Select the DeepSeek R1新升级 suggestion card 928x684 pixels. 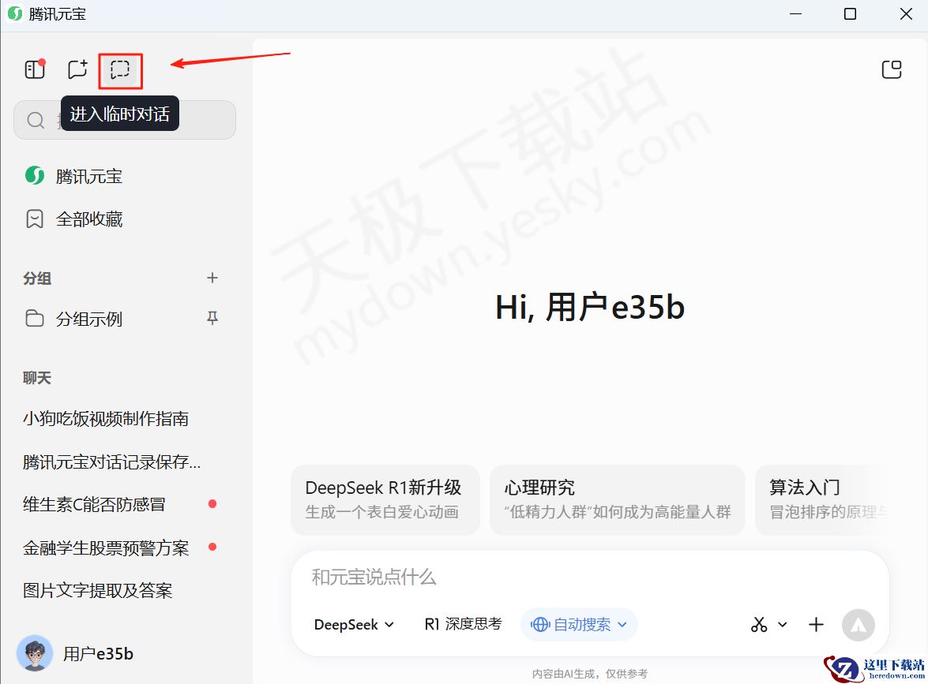click(385, 499)
